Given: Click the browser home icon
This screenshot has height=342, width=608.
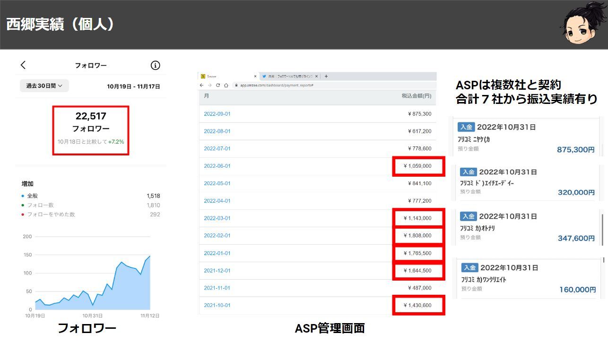Looking at the screenshot, I should pos(226,85).
